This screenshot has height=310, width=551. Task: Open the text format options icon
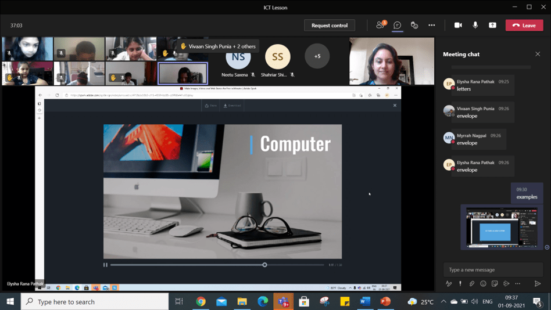[449, 283]
